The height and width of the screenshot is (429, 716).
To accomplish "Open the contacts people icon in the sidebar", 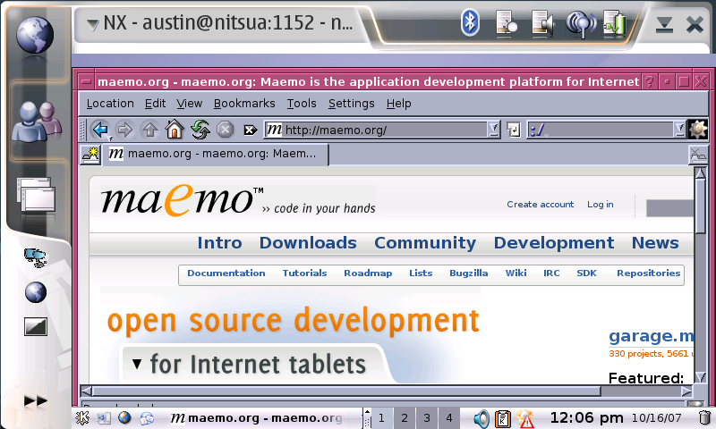I will coord(37,122).
